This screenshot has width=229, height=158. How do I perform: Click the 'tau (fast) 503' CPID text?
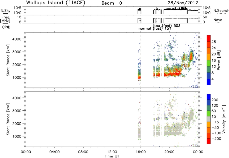167,26
